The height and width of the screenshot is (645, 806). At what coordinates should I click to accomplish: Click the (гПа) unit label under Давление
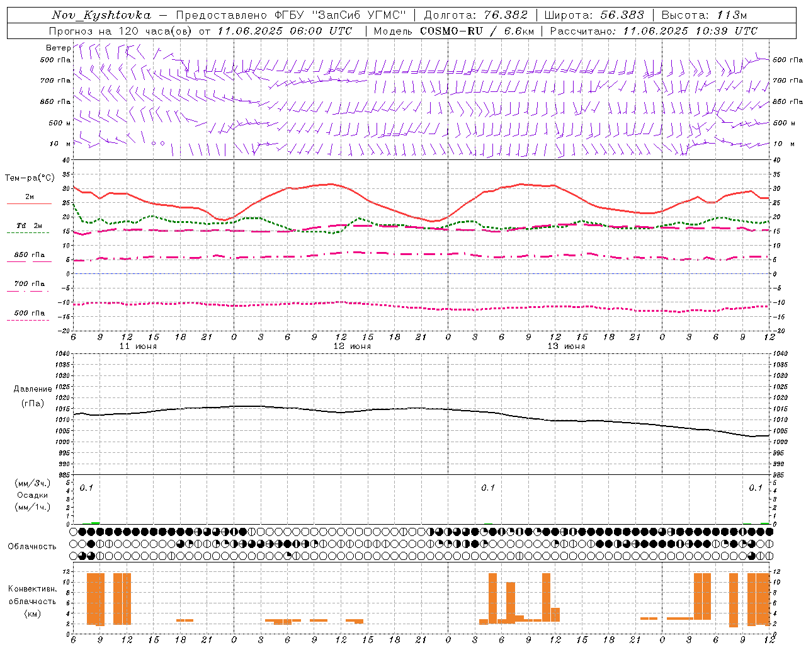coord(33,403)
